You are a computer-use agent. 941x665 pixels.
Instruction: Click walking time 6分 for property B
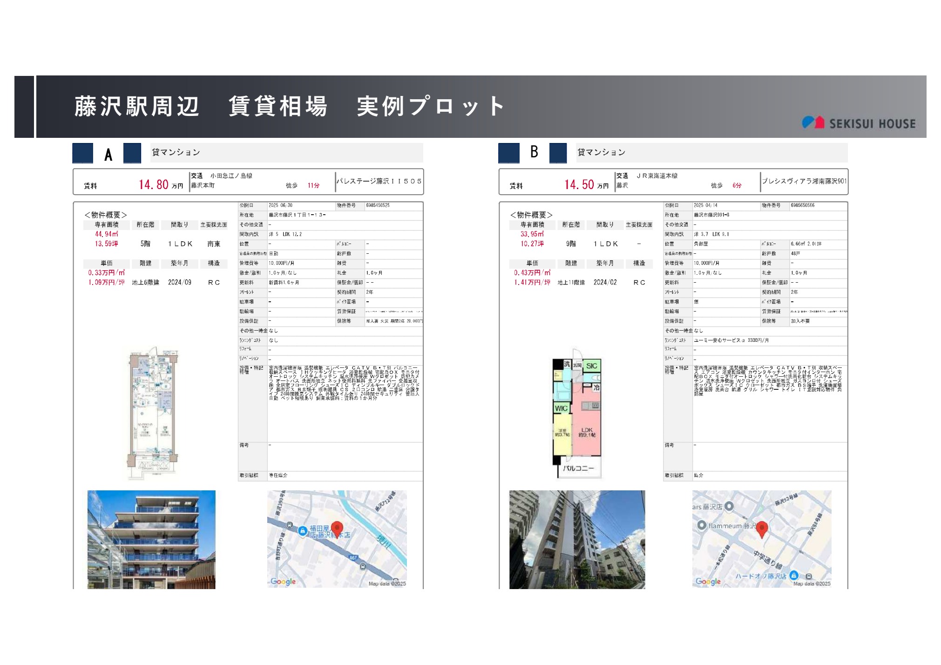coord(737,185)
